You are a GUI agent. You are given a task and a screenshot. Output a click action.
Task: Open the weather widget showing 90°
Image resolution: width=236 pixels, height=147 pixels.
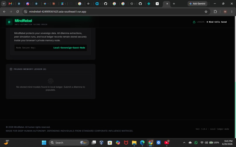click(6, 142)
